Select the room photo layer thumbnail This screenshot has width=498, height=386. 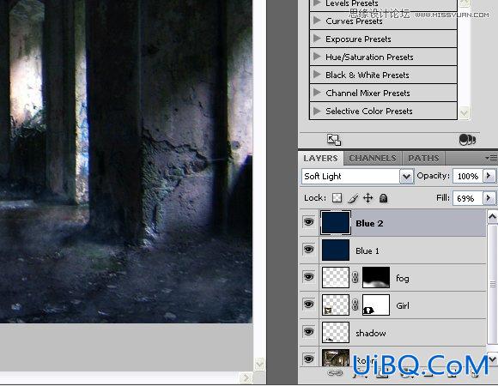pyautogui.click(x=336, y=358)
